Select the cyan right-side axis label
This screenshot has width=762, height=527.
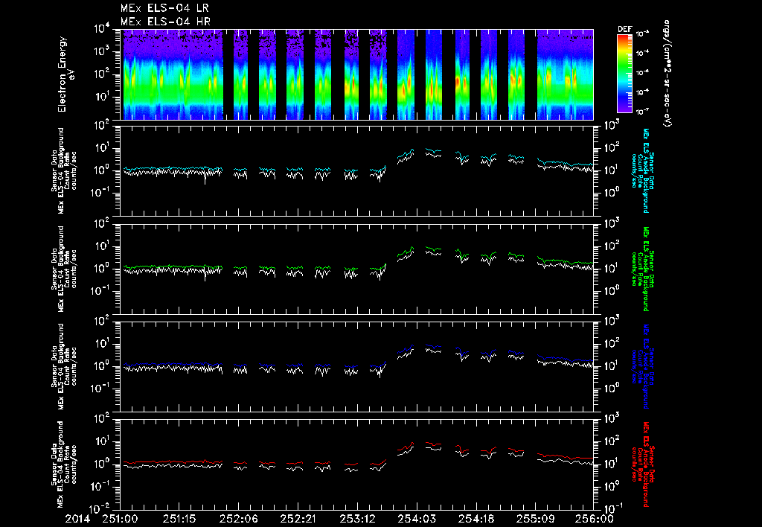point(642,170)
